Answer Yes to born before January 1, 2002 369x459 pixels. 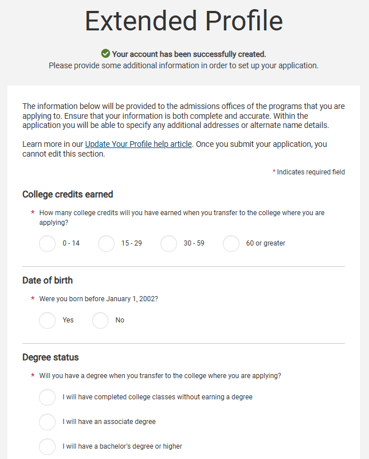tap(48, 320)
